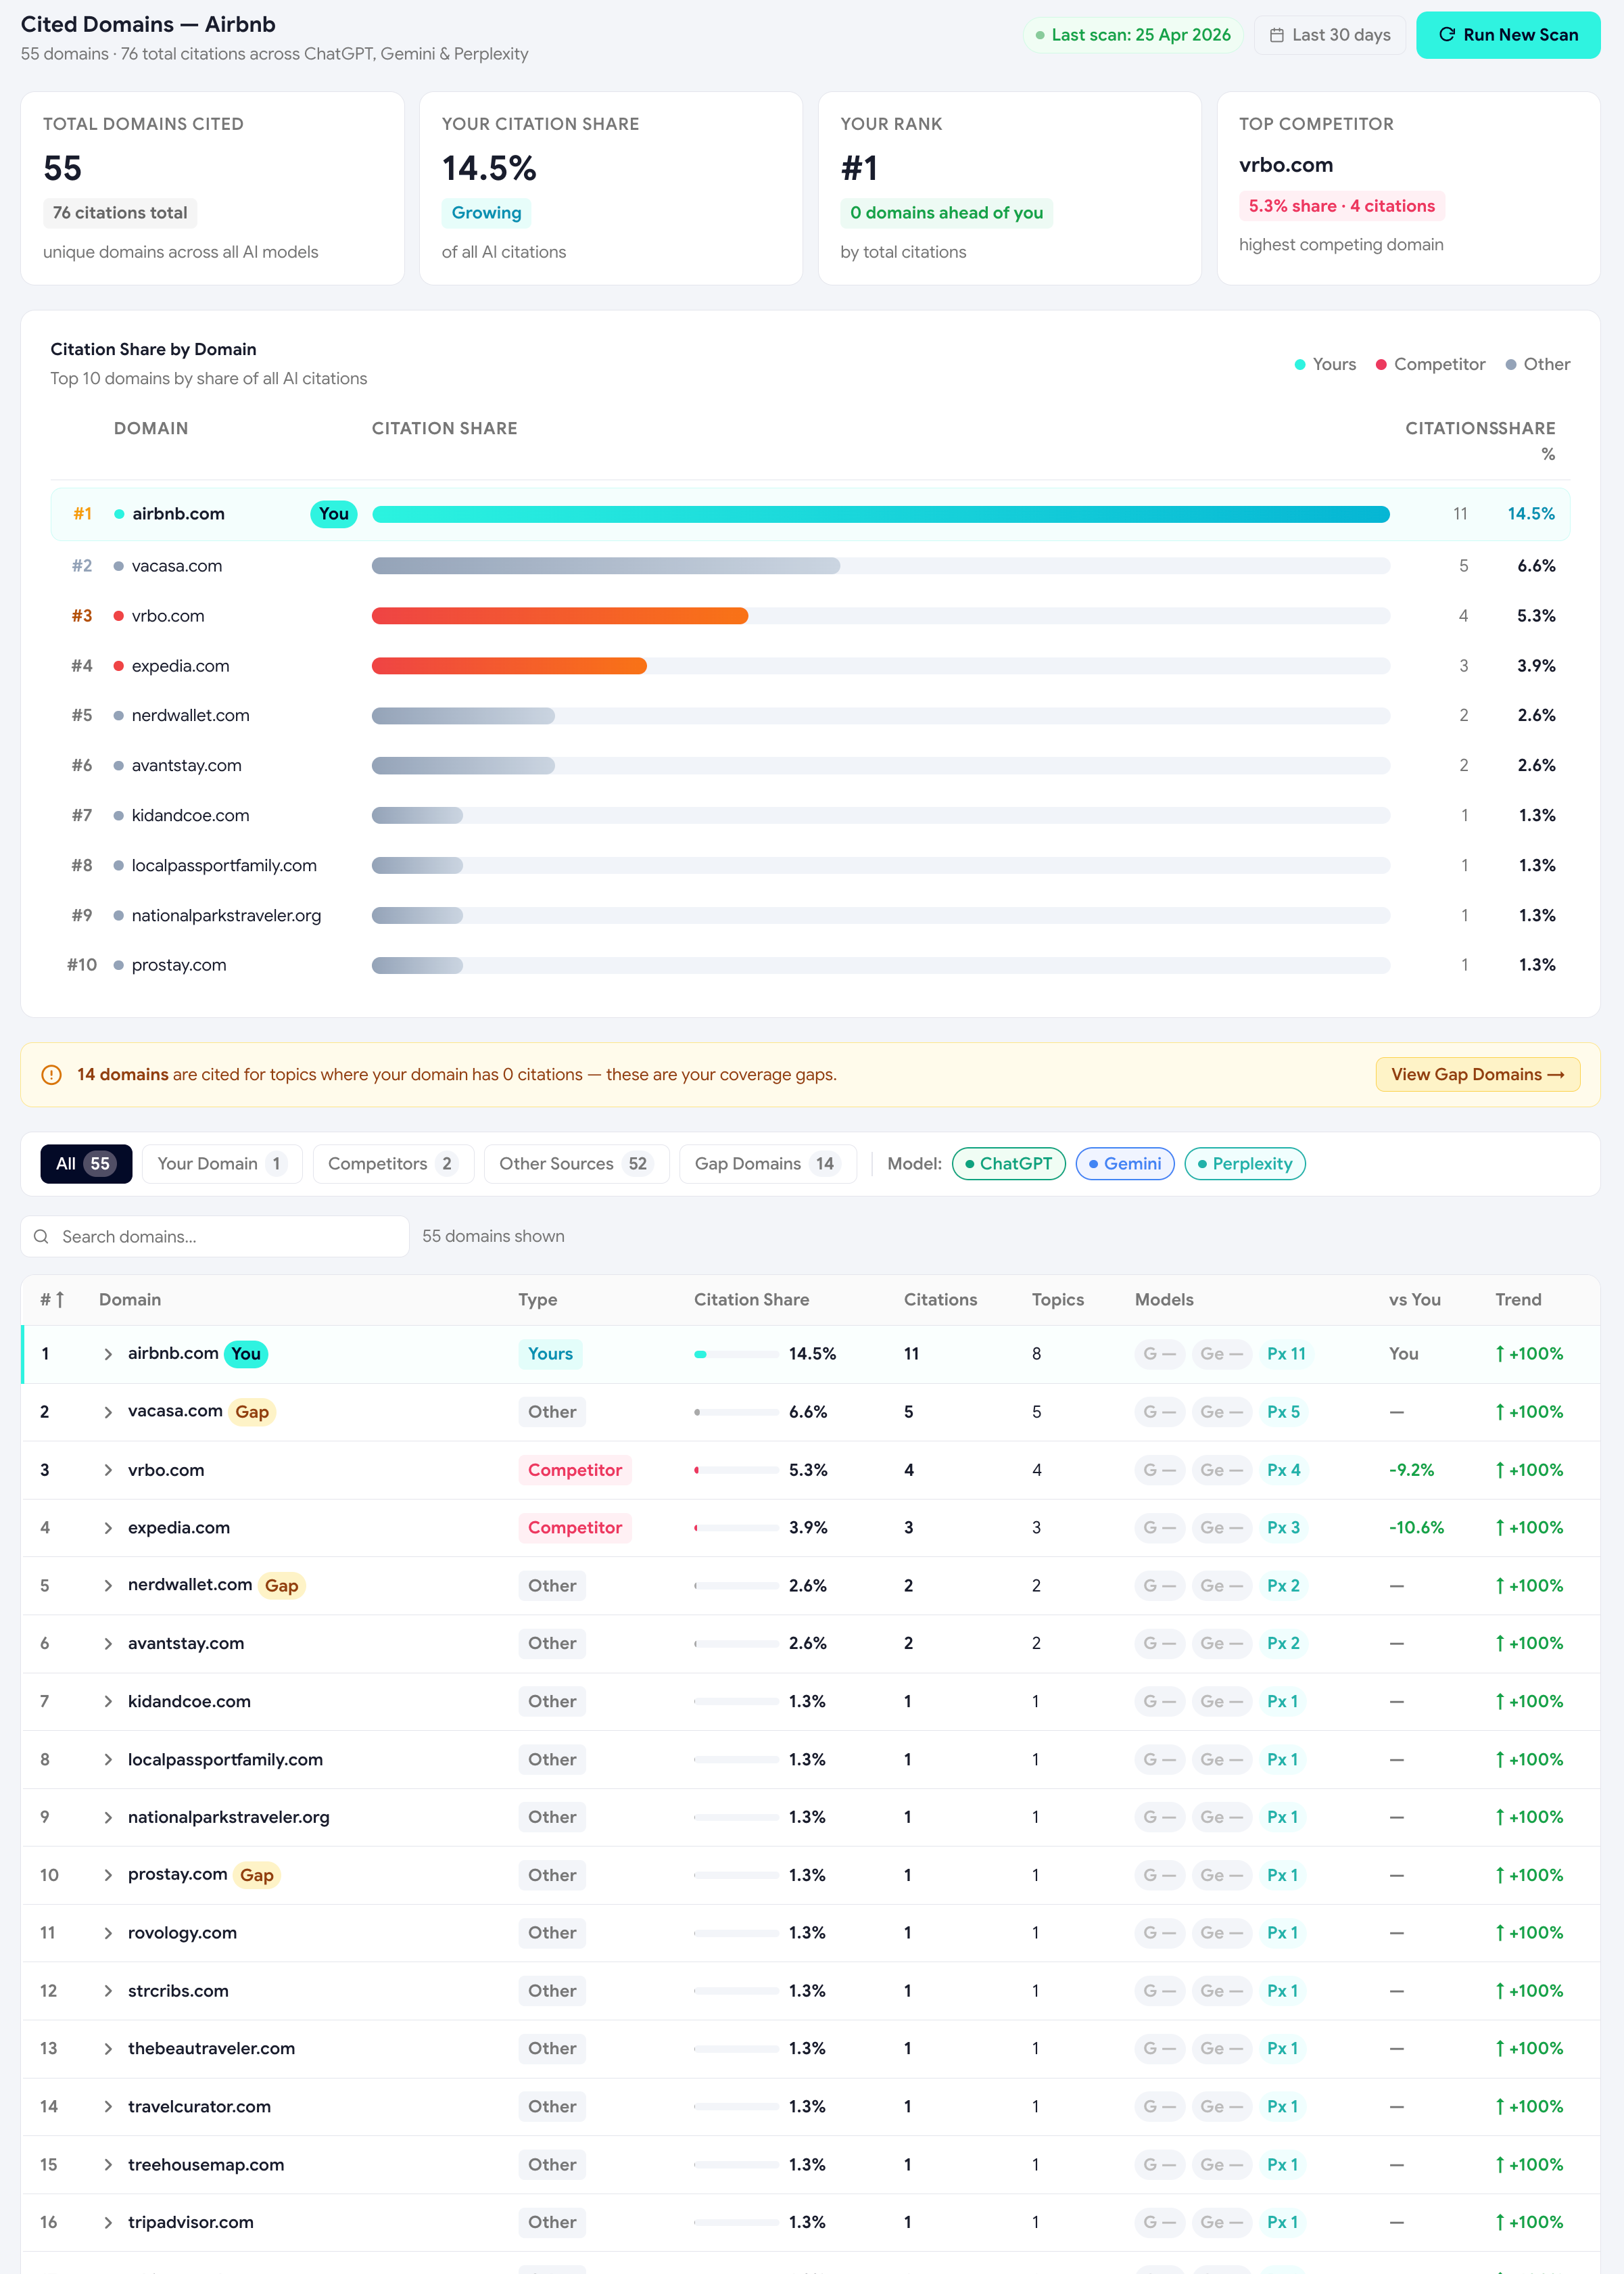Click the Gap badge next to vacasa.com
This screenshot has width=1624, height=2274.
point(252,1412)
